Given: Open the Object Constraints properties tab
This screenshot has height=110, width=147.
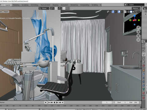Looking at the screenshot, I should click(144, 86).
